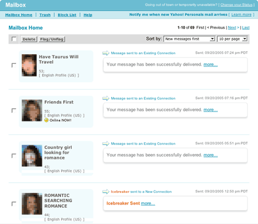Tick the select-all checkbox in the toolbar

coord(14,39)
